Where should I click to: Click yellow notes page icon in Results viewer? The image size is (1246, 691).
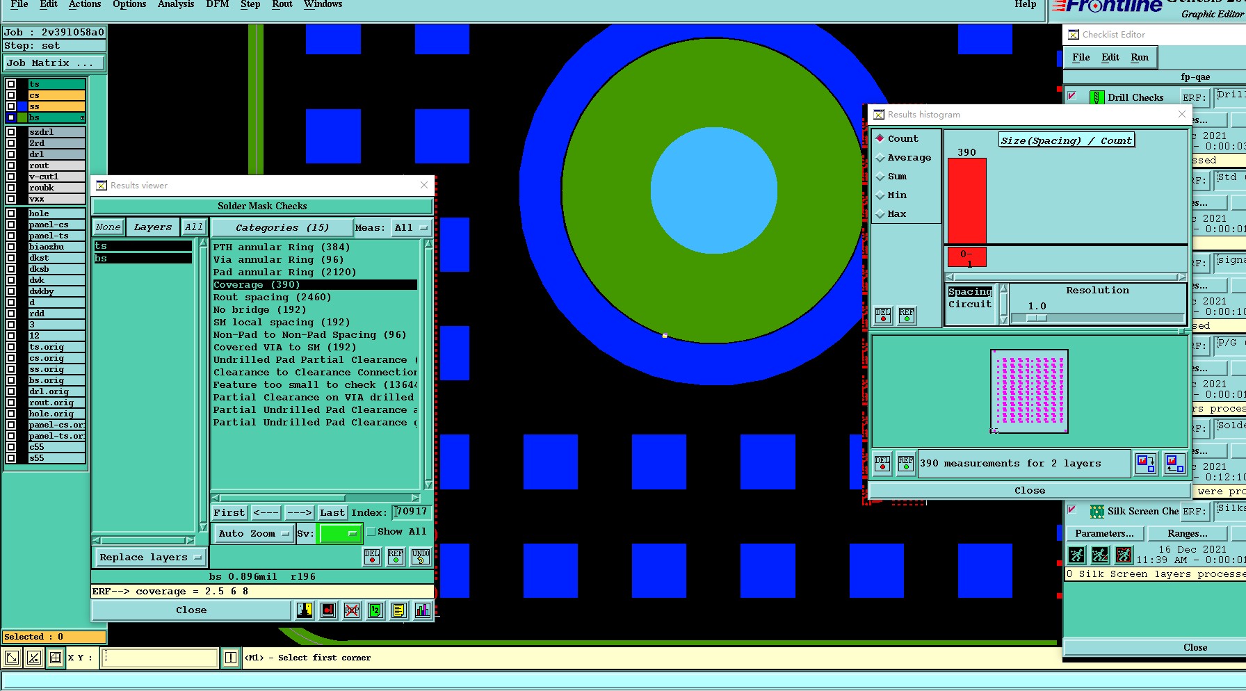pos(399,610)
